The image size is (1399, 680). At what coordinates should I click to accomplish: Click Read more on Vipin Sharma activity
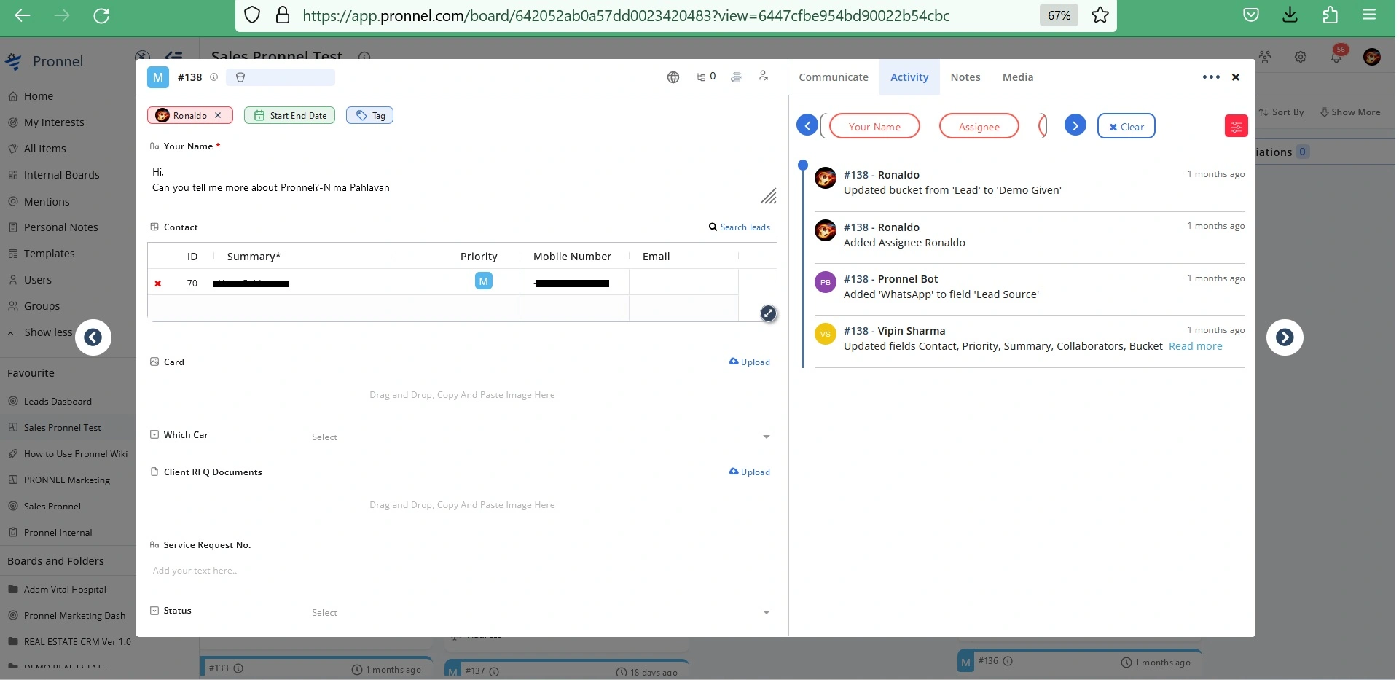pos(1196,346)
